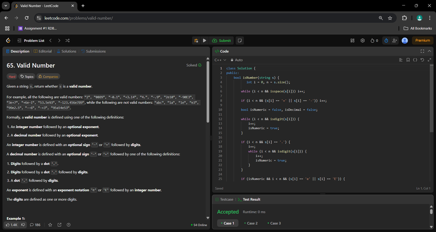The height and width of the screenshot is (232, 436).
Task: Reset the code with the undo icon
Action: click(422, 60)
